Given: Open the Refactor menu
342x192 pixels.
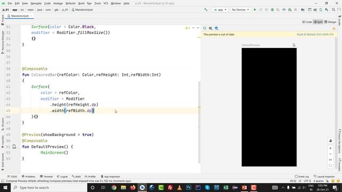Looking at the screenshot, I should (x=71, y=3).
